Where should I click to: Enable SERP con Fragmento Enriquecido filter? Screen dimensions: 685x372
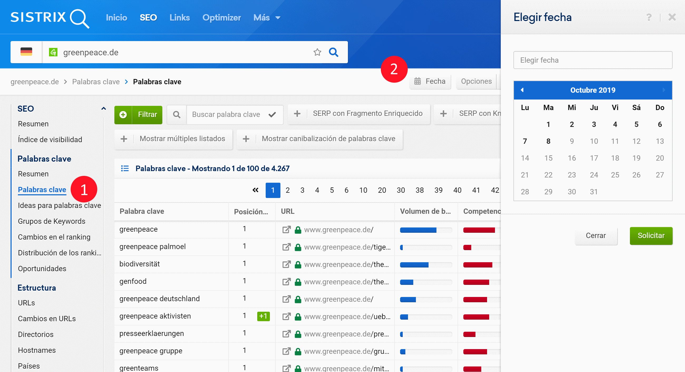click(x=358, y=114)
